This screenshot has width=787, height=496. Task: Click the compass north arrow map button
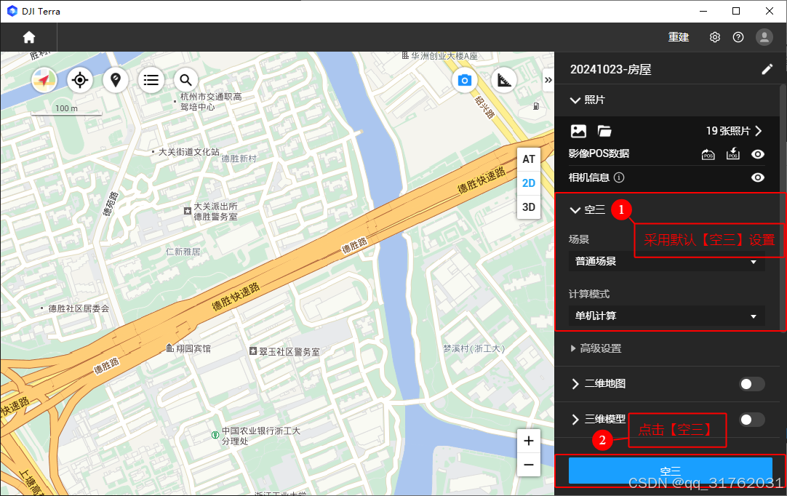(44, 80)
